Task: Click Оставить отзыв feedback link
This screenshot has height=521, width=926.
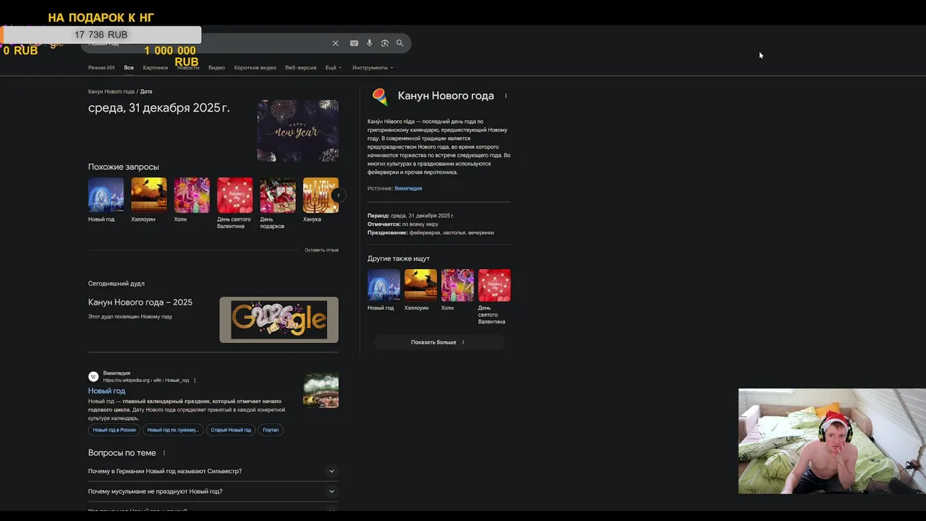Action: pos(321,250)
